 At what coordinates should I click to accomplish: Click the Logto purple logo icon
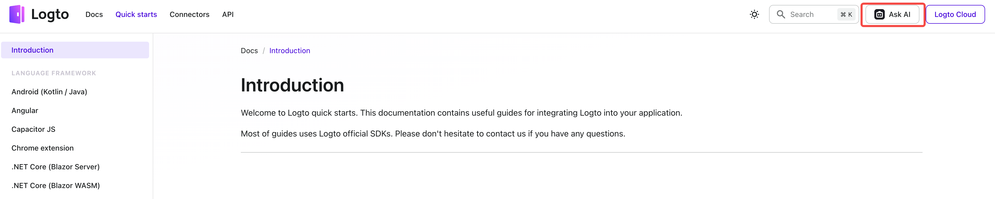coord(17,14)
